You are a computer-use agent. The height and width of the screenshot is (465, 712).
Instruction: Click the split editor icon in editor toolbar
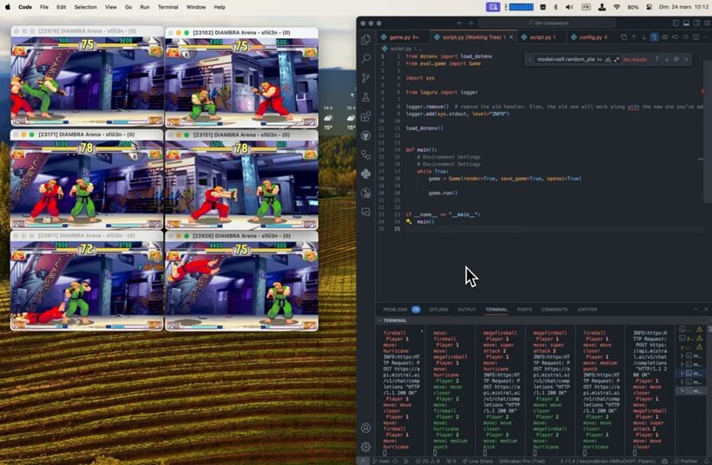696,36
